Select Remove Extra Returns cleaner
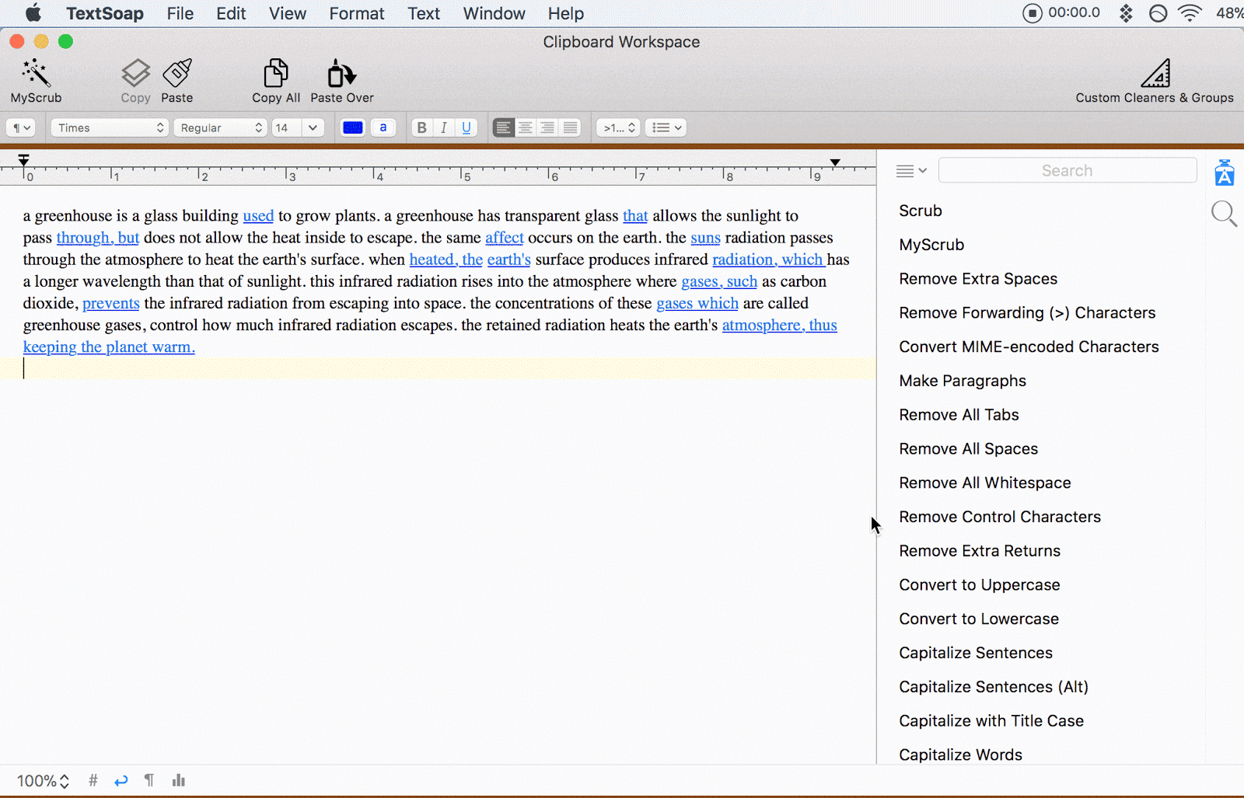The width and height of the screenshot is (1244, 798). [x=980, y=551]
